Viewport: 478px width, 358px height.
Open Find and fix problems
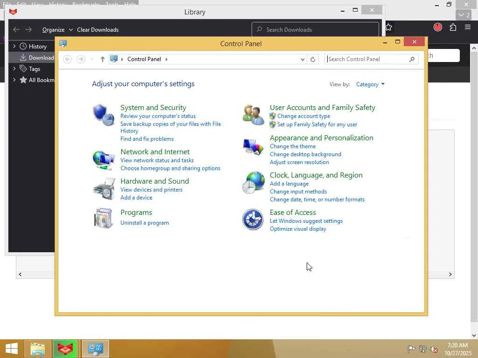coord(147,139)
